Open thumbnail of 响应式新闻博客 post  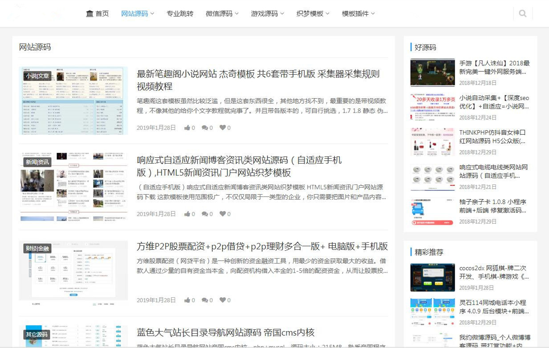73,187
